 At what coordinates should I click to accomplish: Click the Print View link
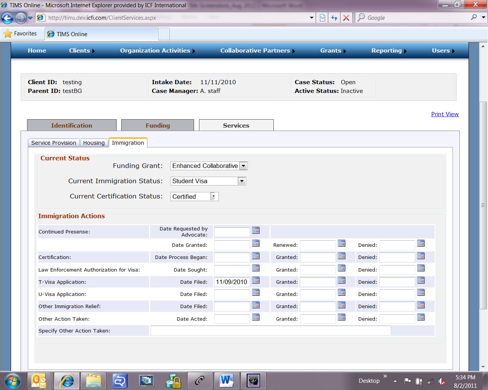pyautogui.click(x=445, y=114)
